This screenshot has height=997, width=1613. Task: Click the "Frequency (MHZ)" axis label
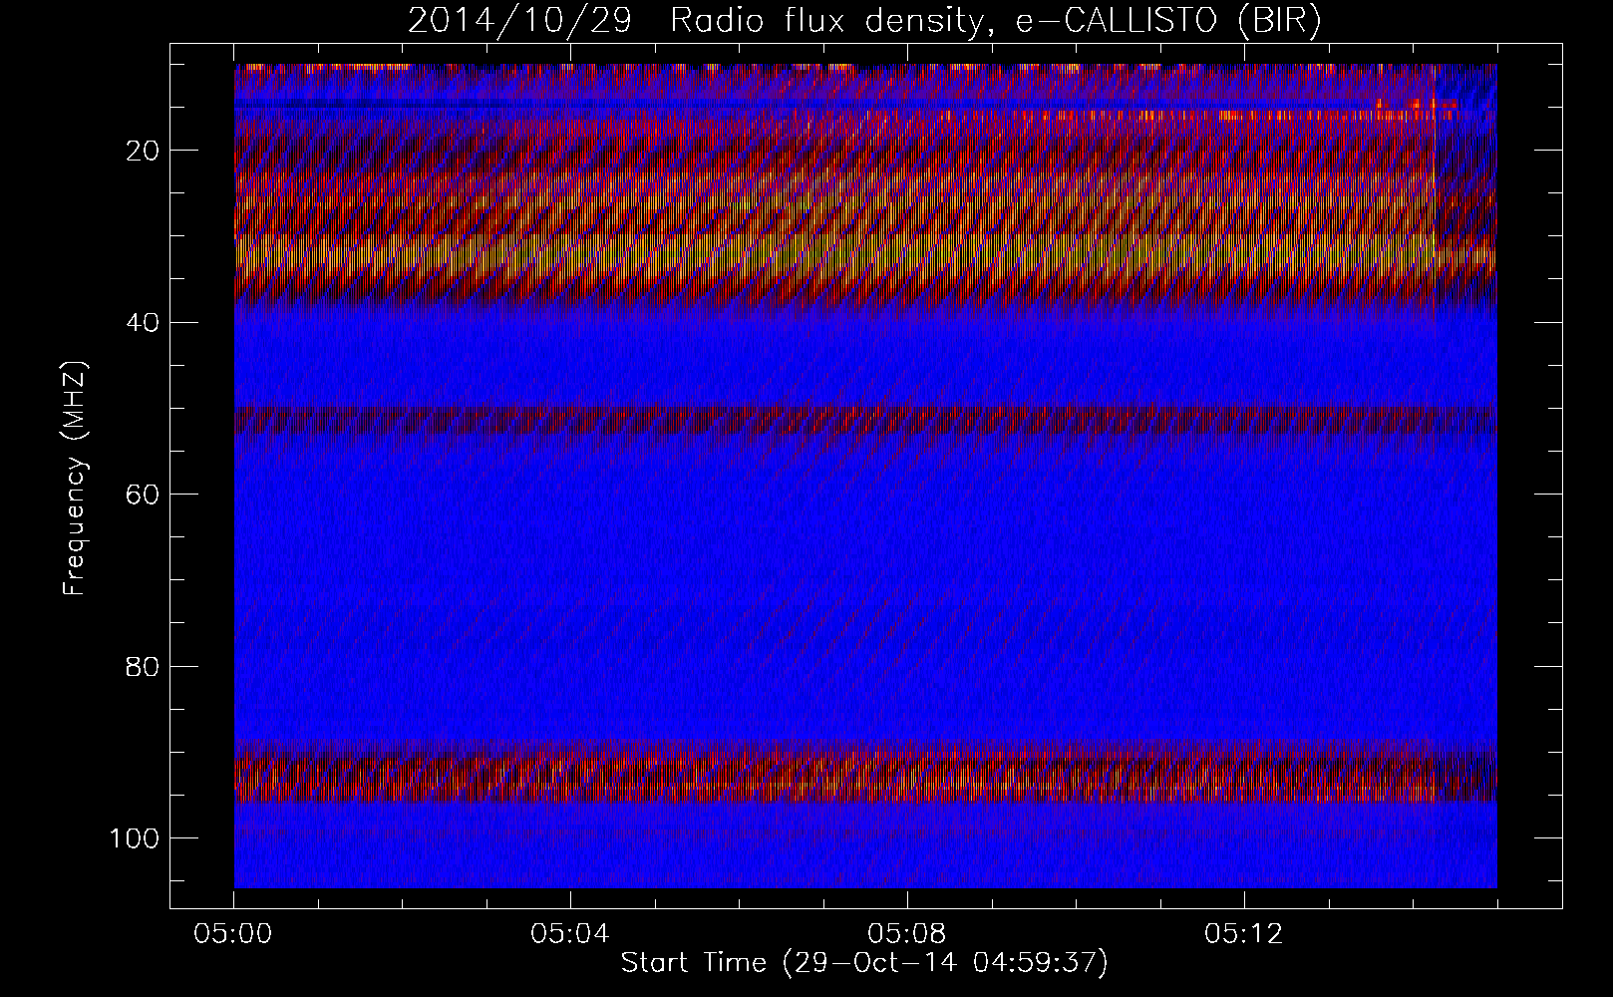coord(75,479)
